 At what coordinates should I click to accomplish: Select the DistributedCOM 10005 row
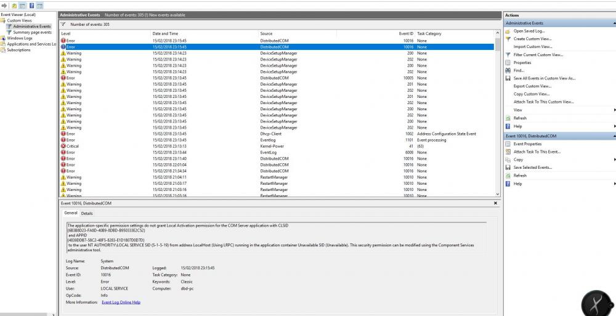[x=277, y=78]
